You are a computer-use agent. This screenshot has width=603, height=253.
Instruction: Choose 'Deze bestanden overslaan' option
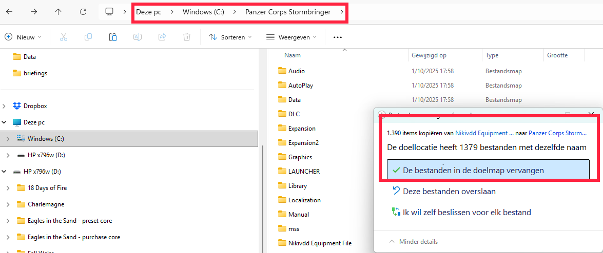click(x=449, y=191)
